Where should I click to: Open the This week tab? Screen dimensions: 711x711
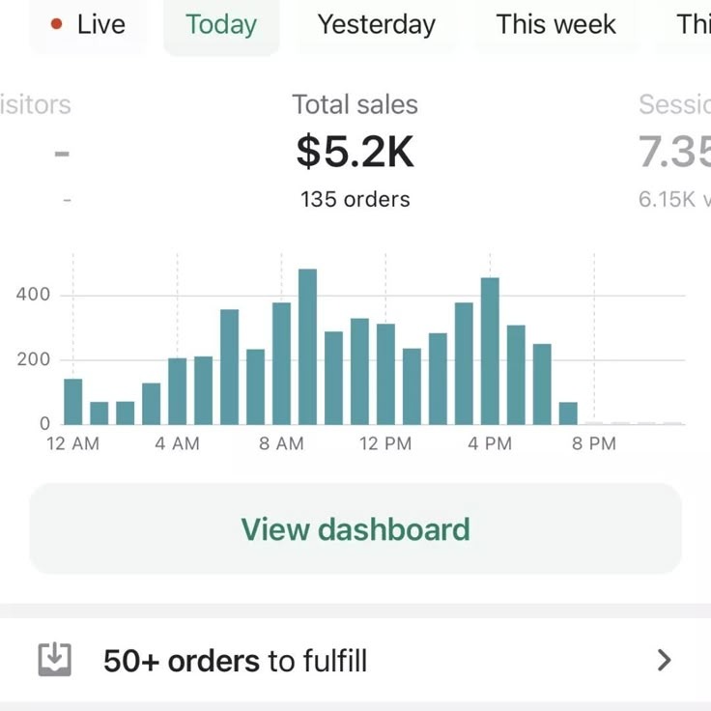(x=555, y=25)
